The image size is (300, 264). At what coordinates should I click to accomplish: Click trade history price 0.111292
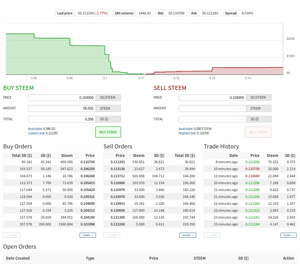[x=252, y=162]
